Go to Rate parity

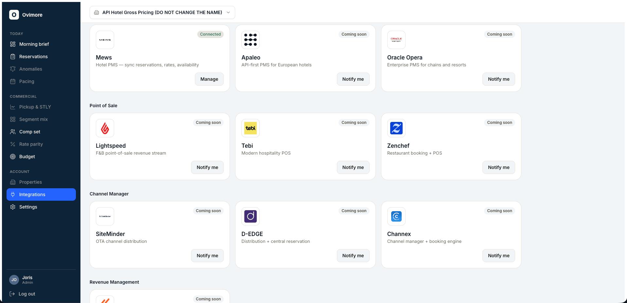pos(41,144)
